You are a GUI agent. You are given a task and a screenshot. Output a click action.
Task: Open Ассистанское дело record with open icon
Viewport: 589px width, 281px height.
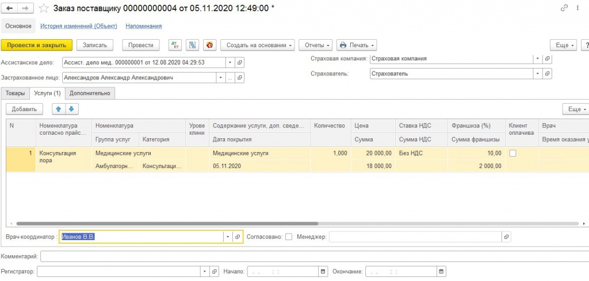(240, 62)
